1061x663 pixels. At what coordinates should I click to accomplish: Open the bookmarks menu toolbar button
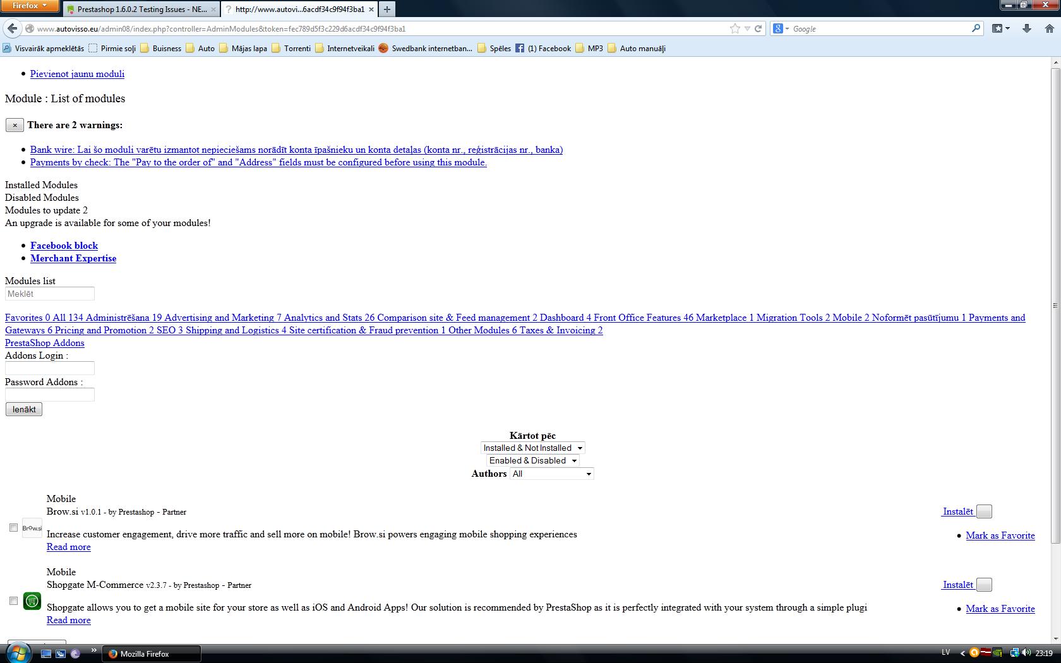coord(1000,28)
